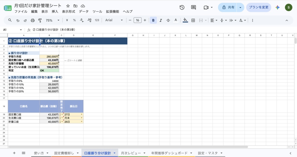Click the プランを変更 button
The width and height of the screenshot is (297, 157).
coord(258,7)
